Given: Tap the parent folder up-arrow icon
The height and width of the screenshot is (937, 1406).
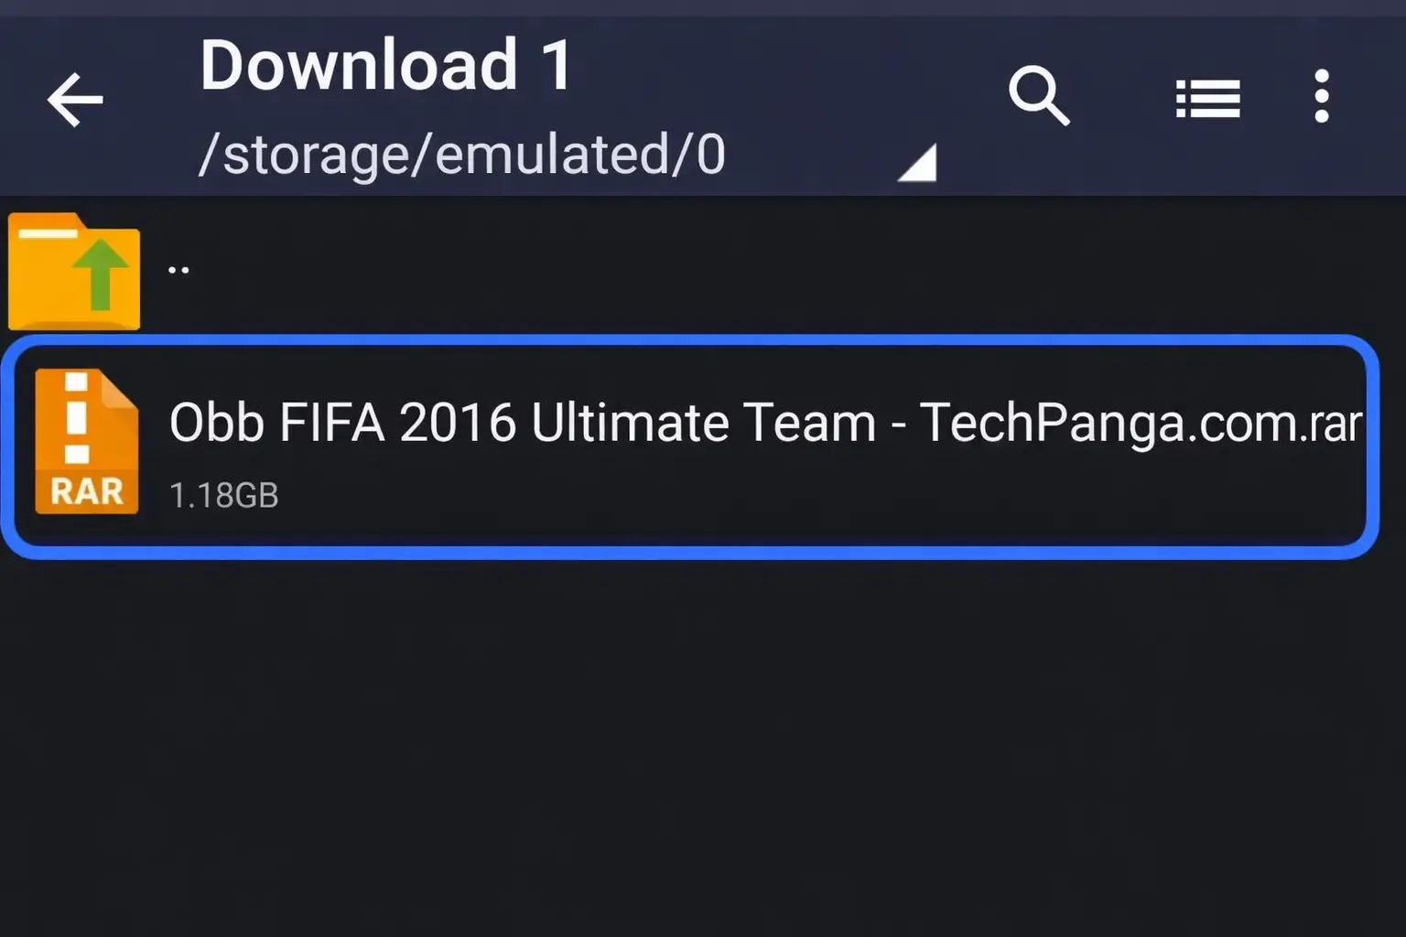Looking at the screenshot, I should [x=73, y=269].
